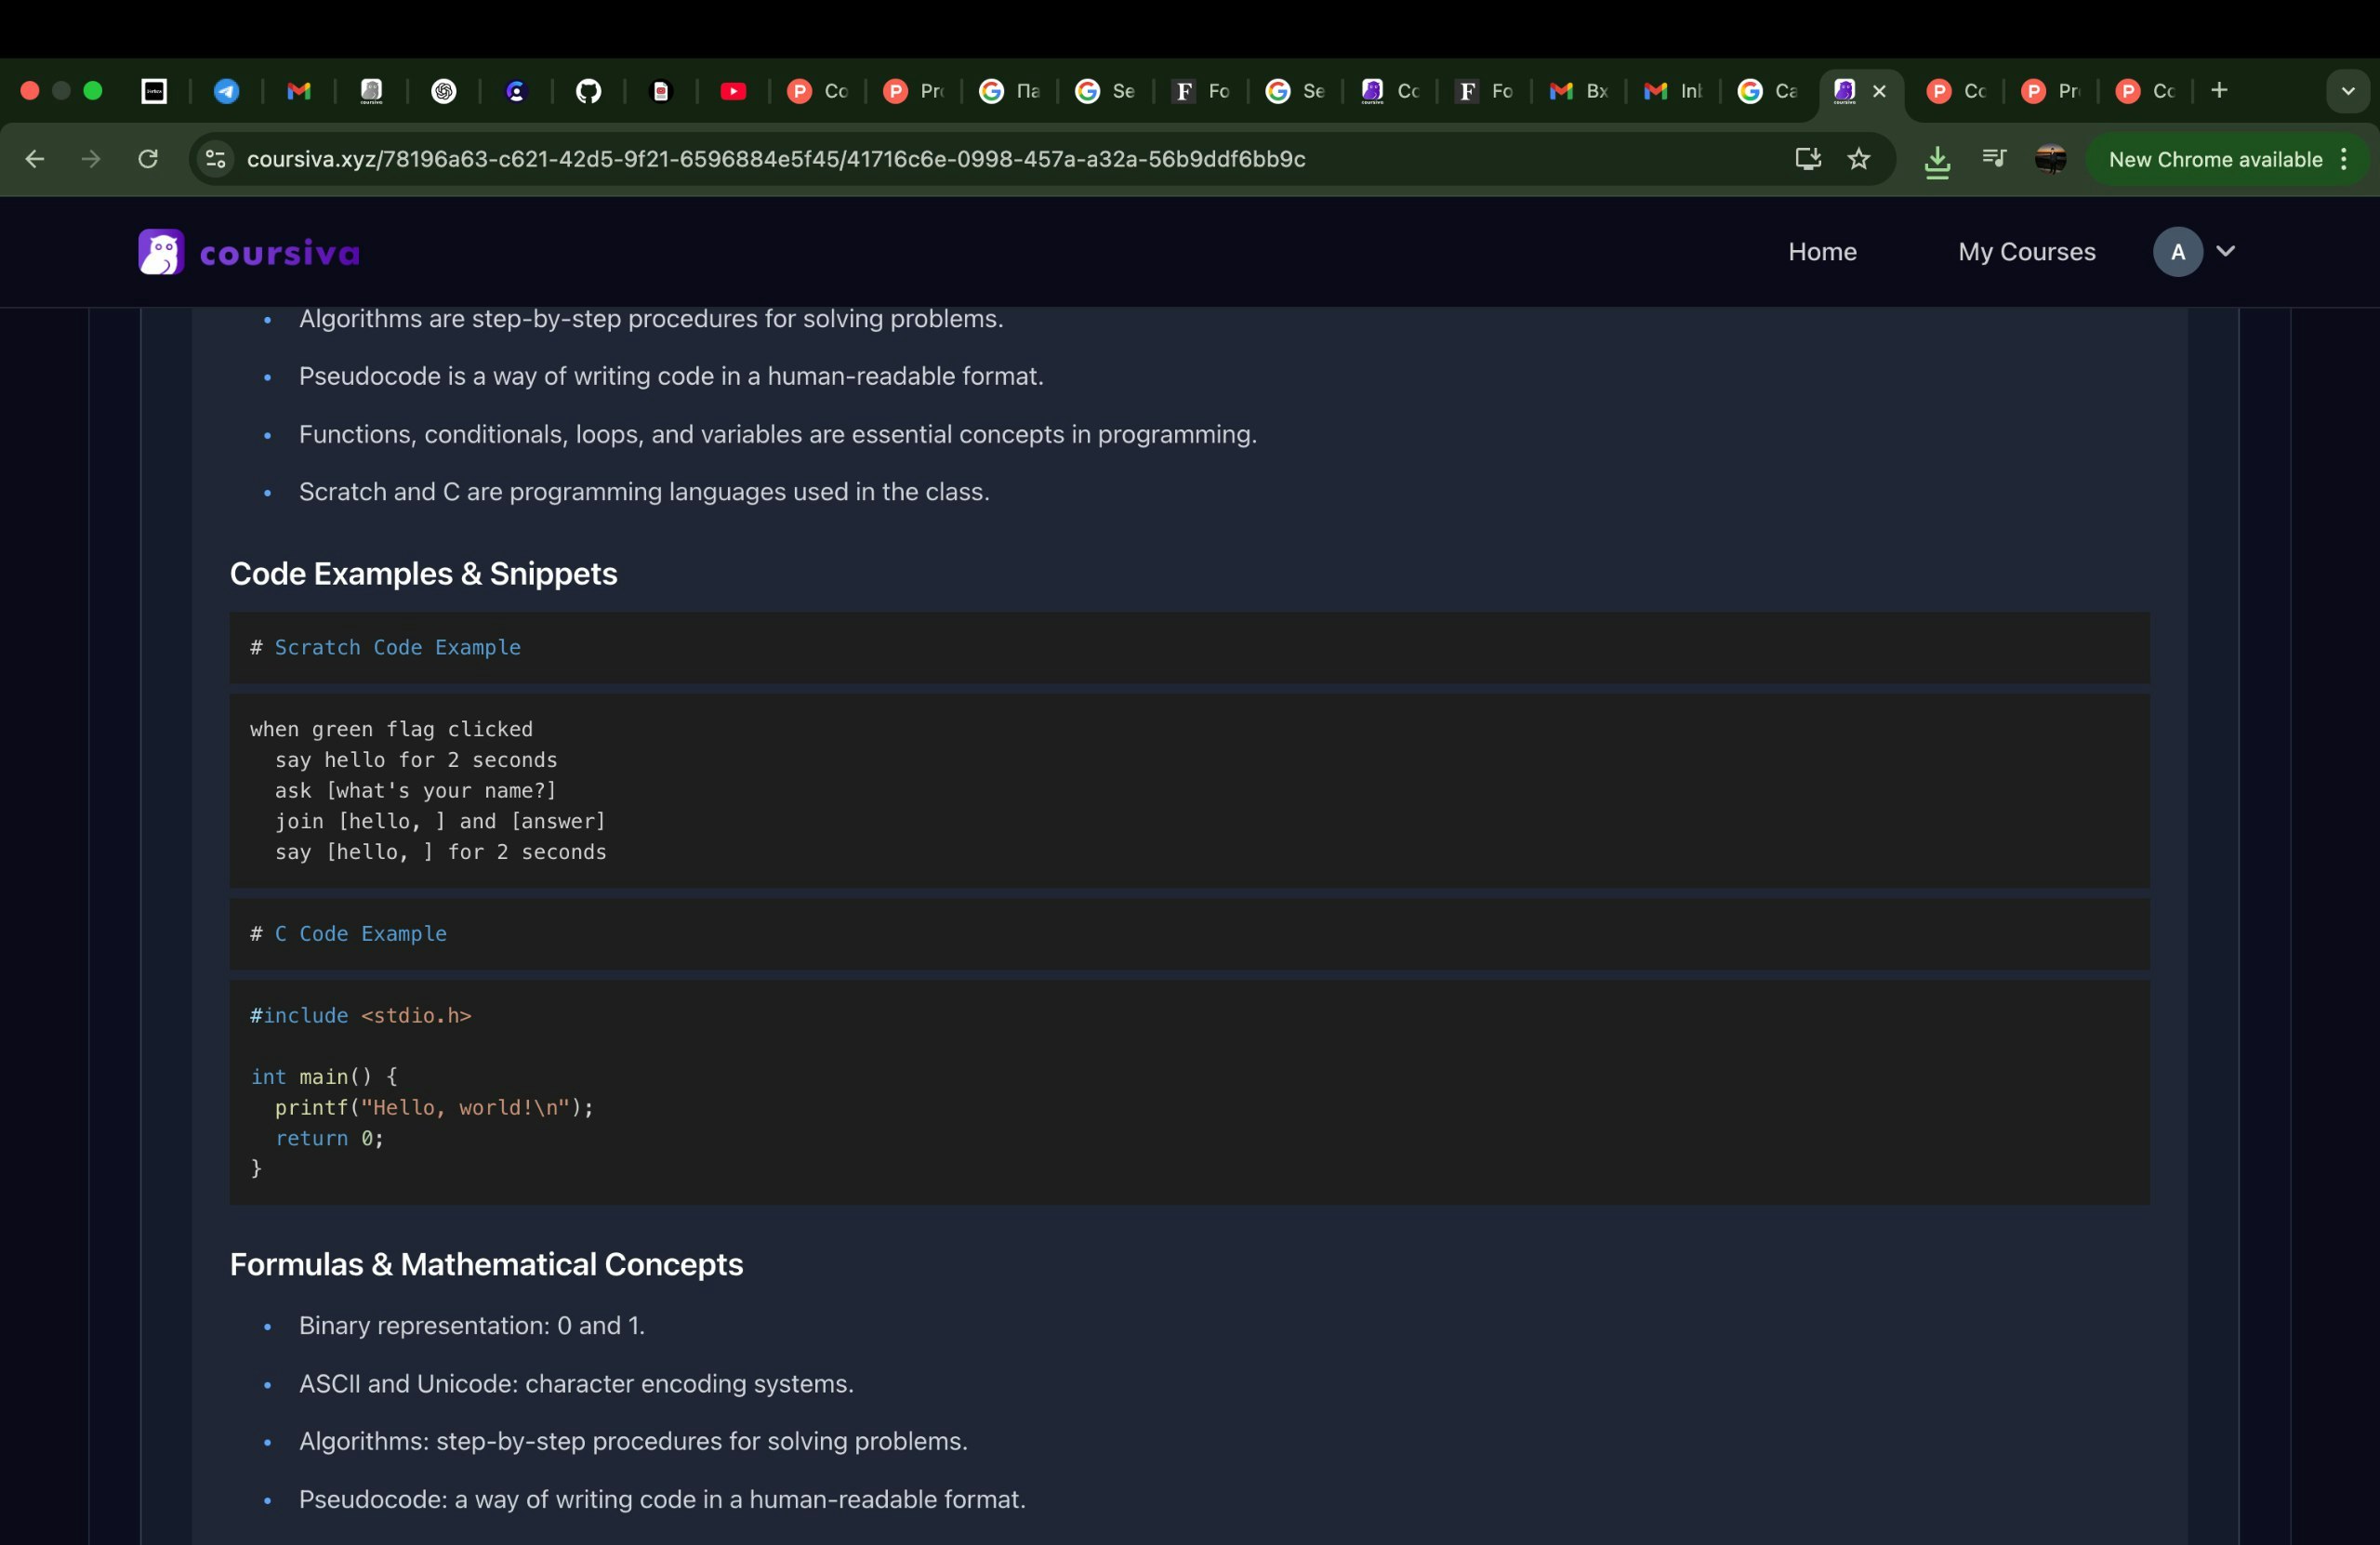Open the GitHub pinned tab
The height and width of the screenshot is (1545, 2380).
click(x=589, y=91)
